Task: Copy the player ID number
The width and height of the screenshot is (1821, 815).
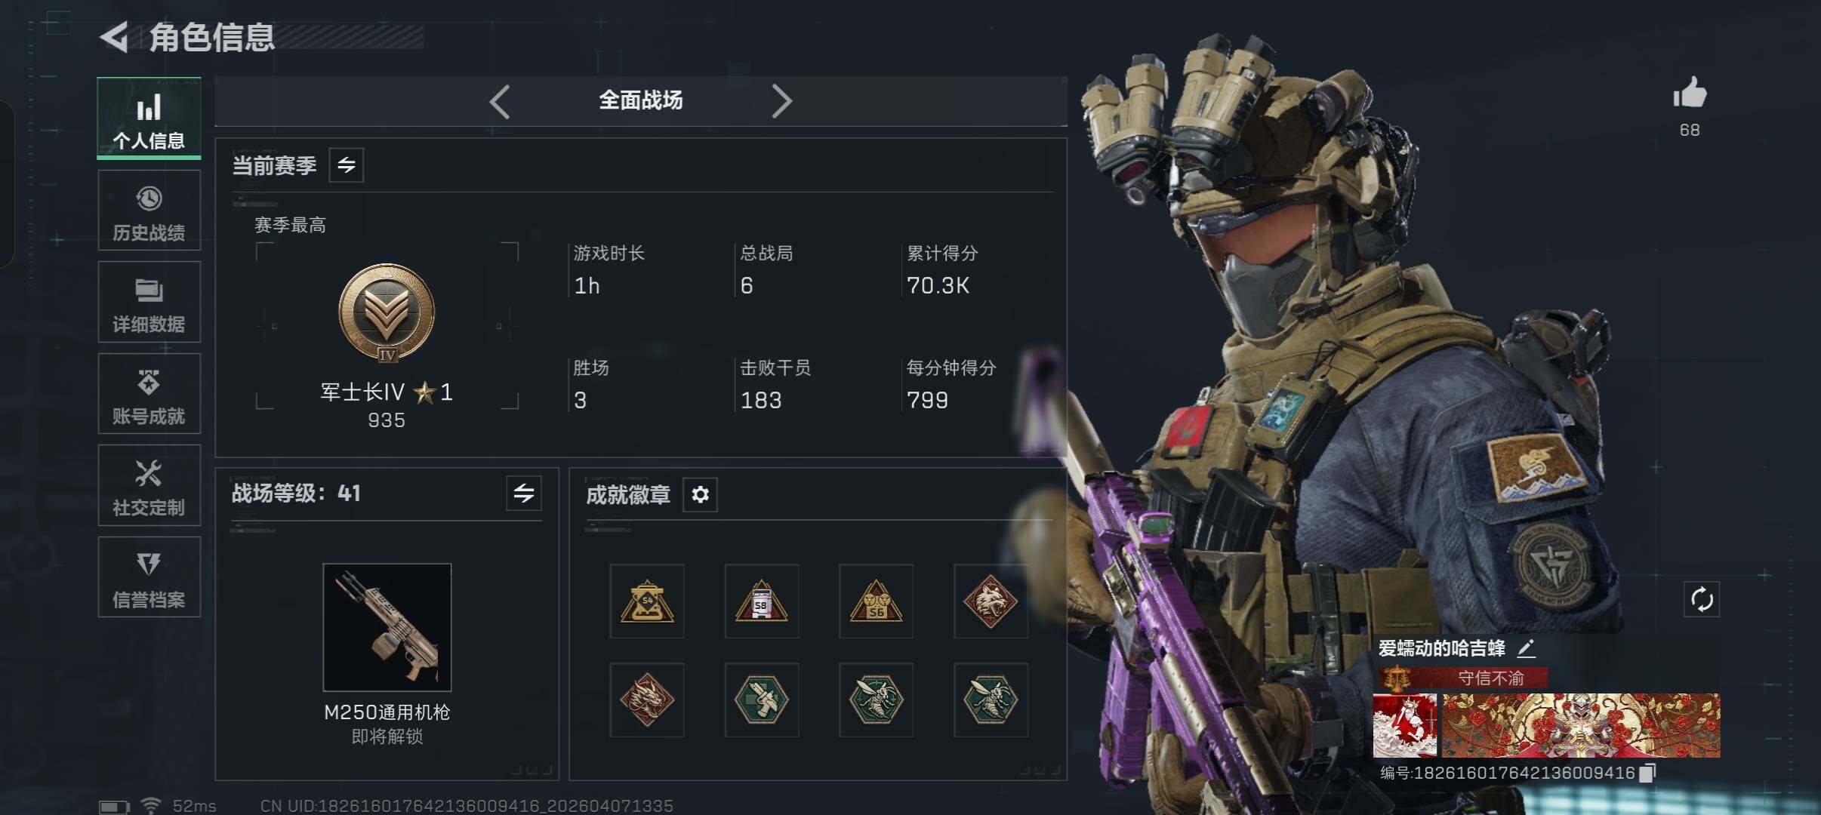Action: [1648, 773]
